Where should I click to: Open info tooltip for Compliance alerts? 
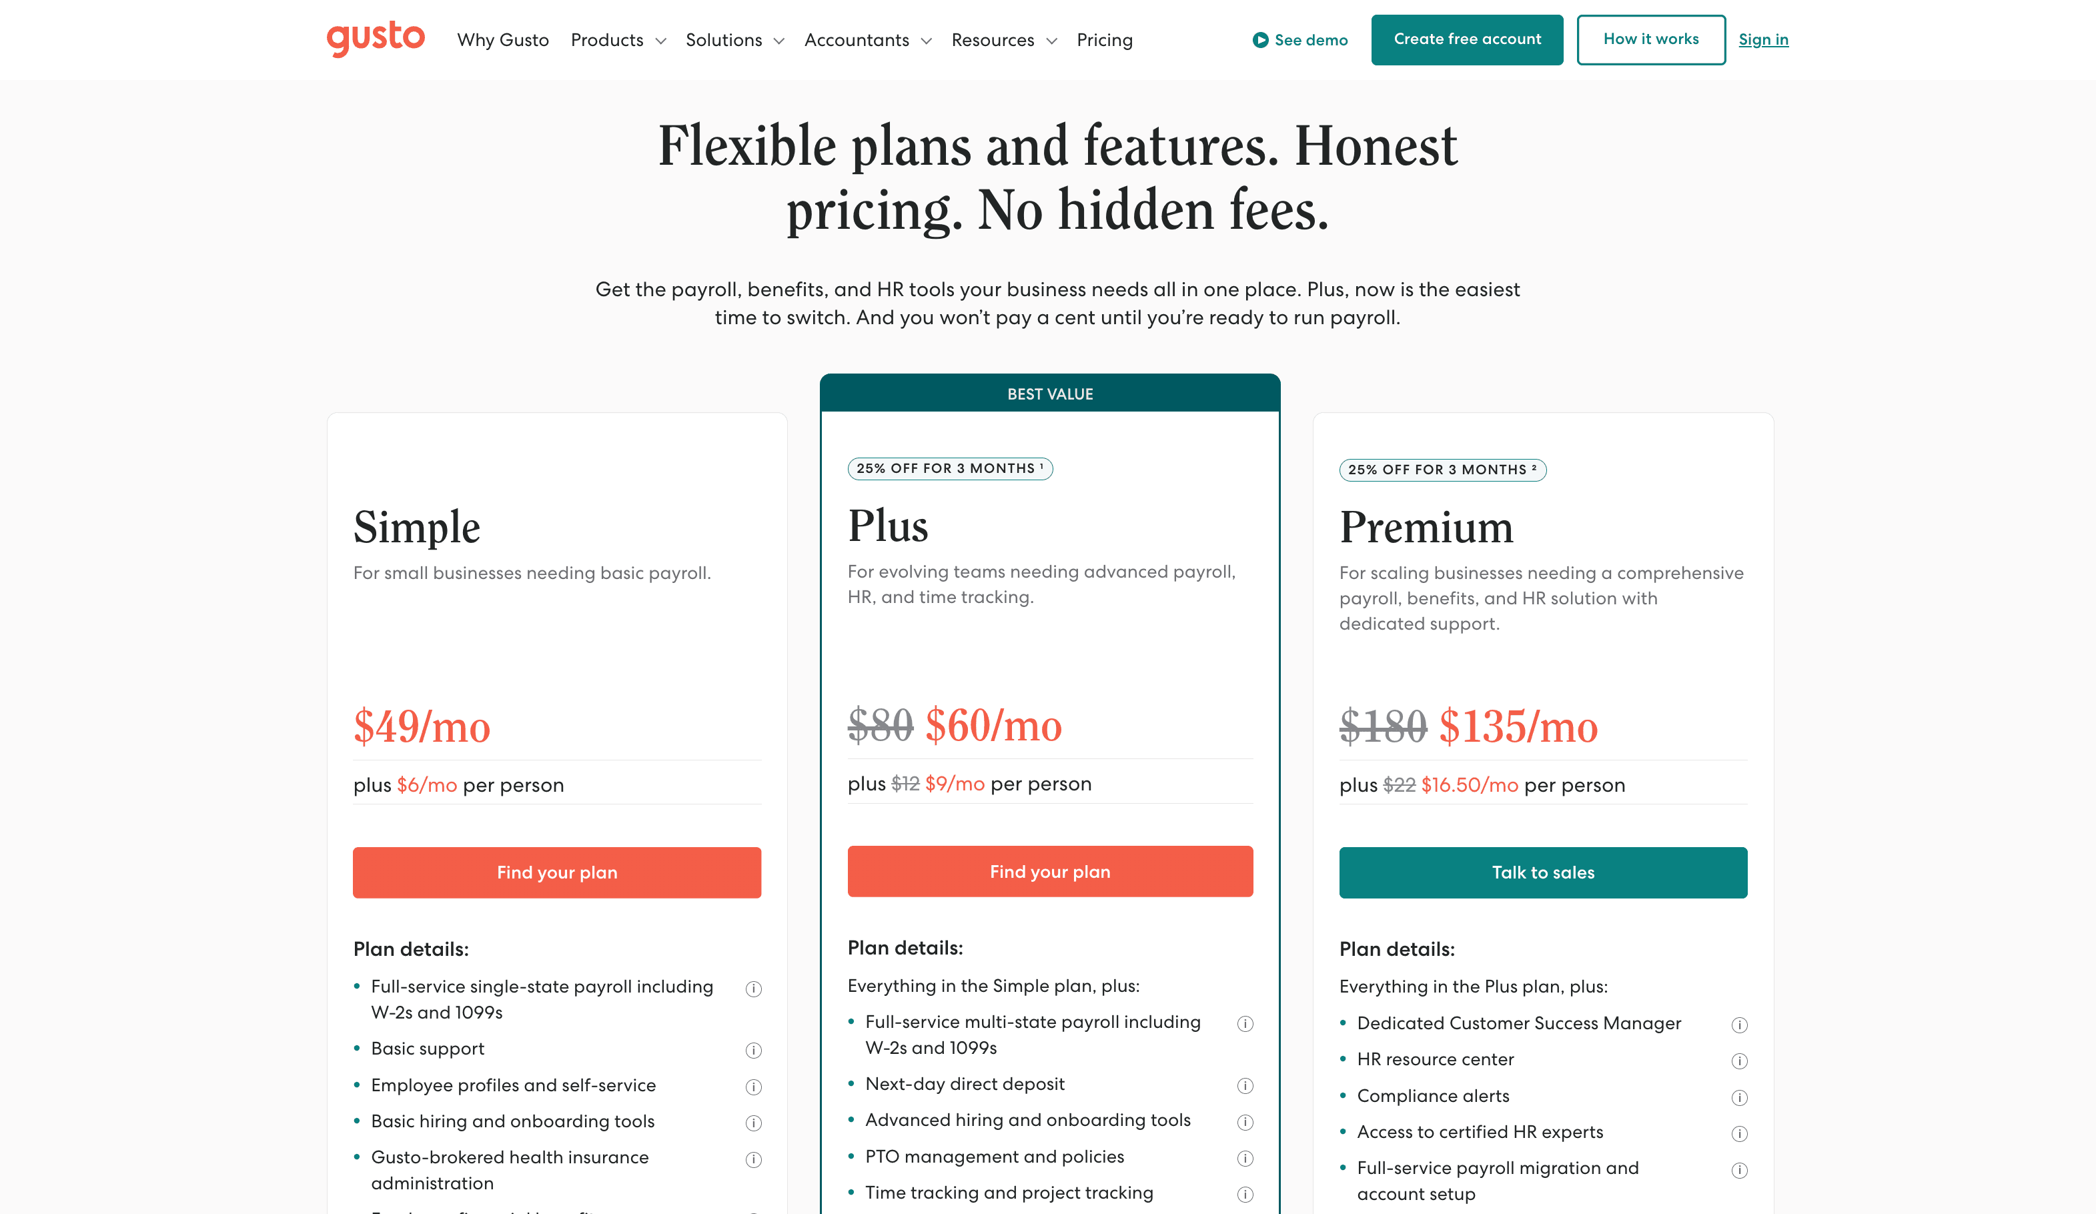click(1740, 1097)
